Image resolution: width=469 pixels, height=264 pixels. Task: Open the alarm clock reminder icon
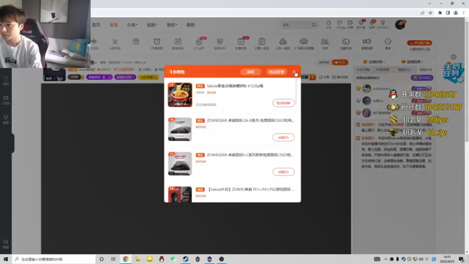157,42
